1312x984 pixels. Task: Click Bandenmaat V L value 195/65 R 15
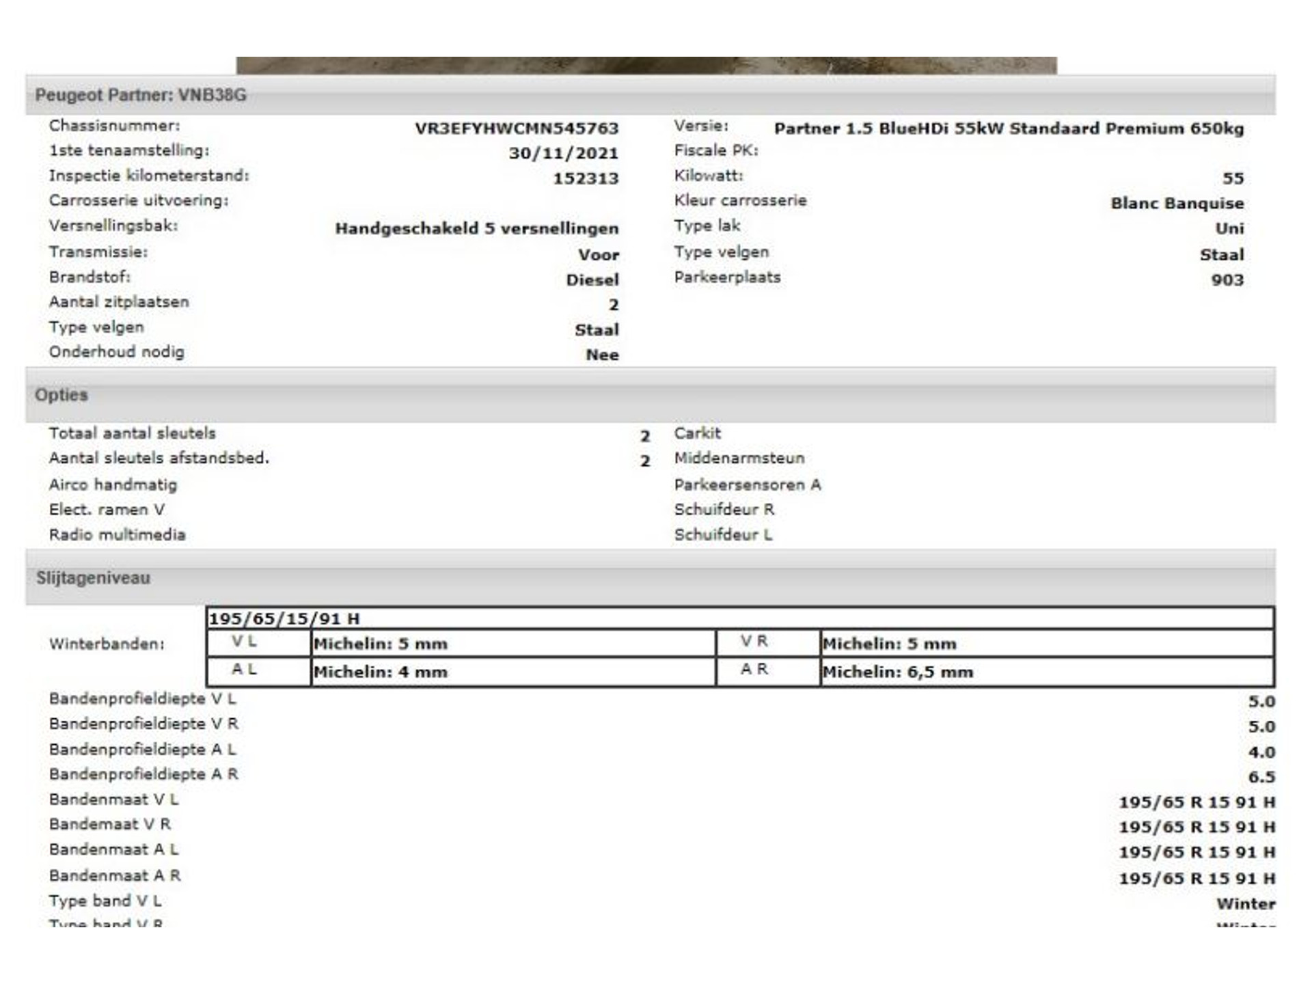tap(1197, 802)
